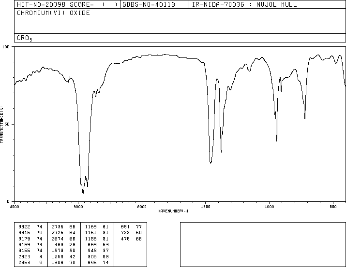Select the 1169 peak table entry
Viewport: 346px width, 267px height.
point(90,227)
